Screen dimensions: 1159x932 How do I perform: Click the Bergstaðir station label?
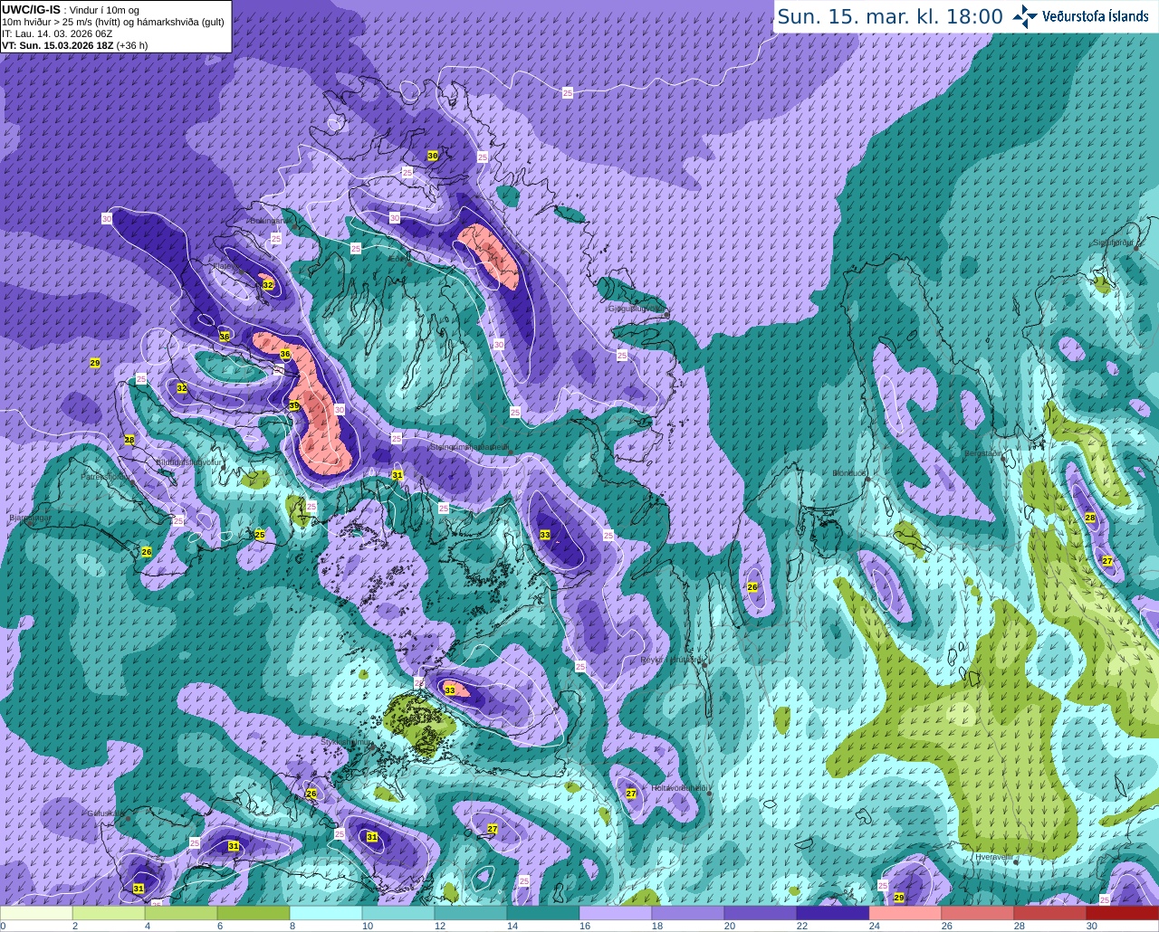coord(983,452)
